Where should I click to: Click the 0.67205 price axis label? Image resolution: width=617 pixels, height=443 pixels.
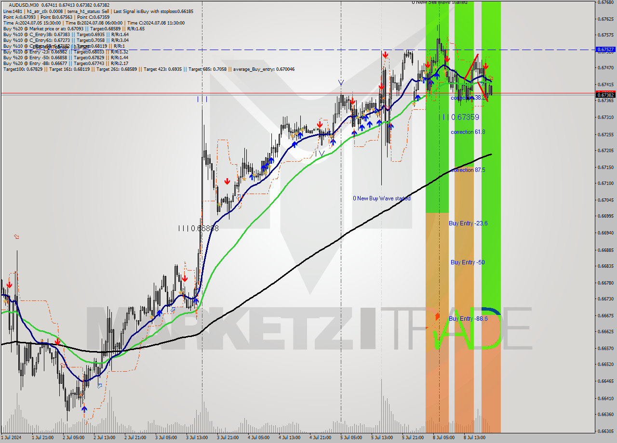click(606, 151)
